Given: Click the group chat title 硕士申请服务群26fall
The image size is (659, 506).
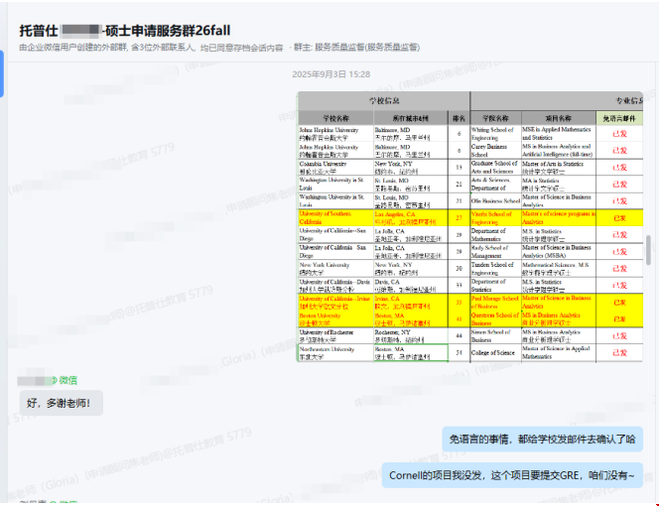Looking at the screenshot, I should tap(177, 29).
